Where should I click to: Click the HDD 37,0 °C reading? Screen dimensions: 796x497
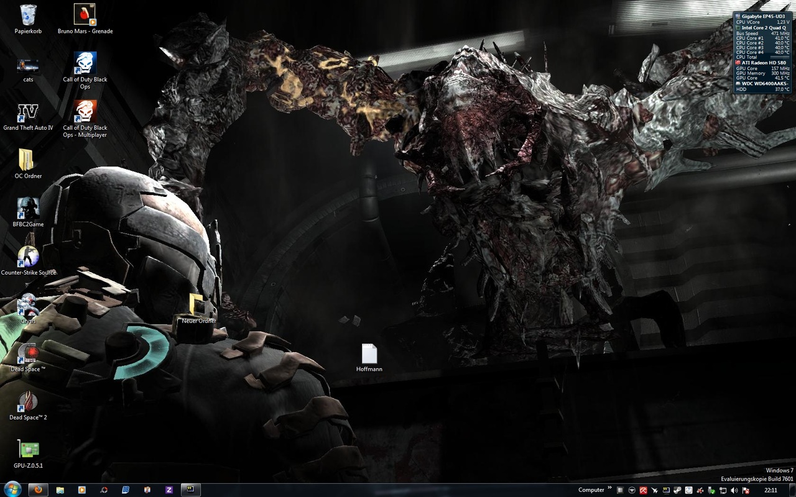(764, 89)
